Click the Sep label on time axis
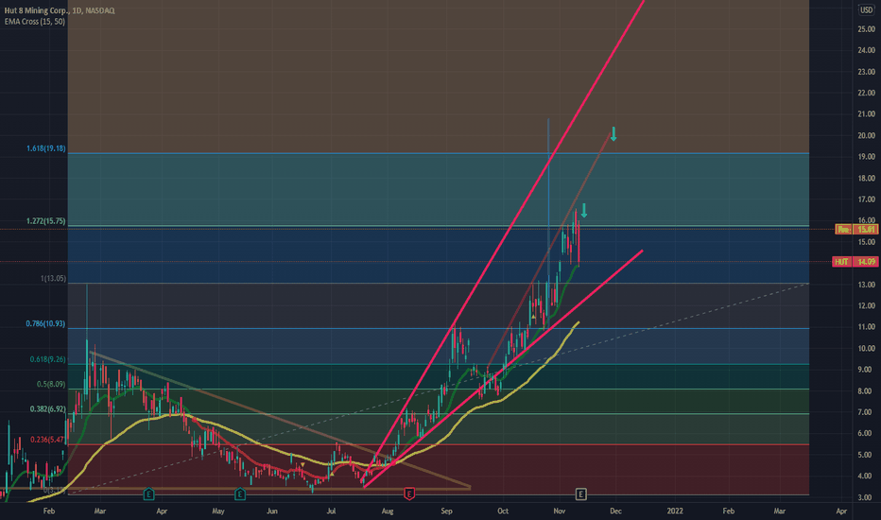The width and height of the screenshot is (881, 520). 447,511
